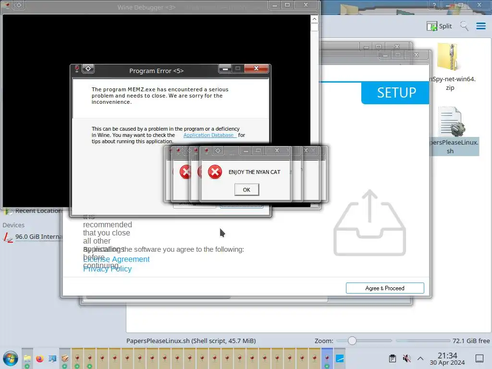Open the file manager icon in the taskbar
The image size is (492, 369).
[27, 358]
